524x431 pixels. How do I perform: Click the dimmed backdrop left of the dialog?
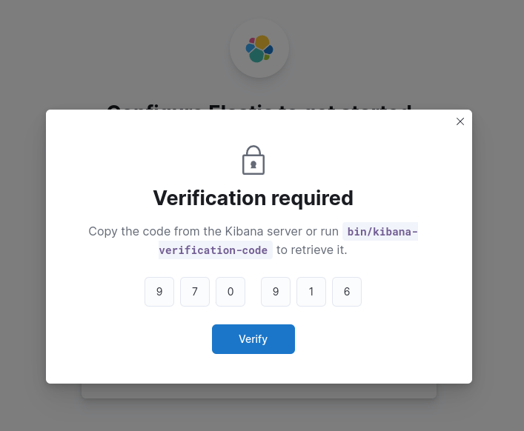tap(22, 244)
